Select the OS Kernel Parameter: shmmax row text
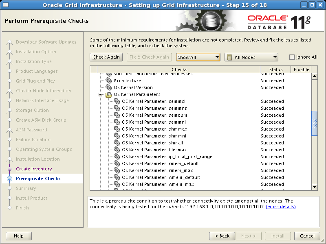Image resolution: width=326 pixels, height=244 pixels. point(154,129)
